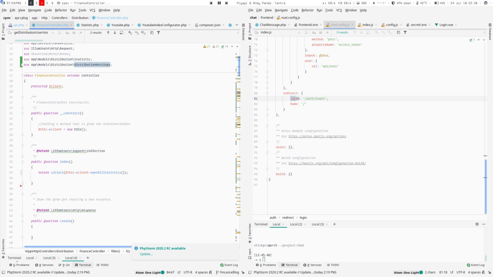The width and height of the screenshot is (493, 277).
Task: Switch to composer.json tab
Action: pos(210,25)
